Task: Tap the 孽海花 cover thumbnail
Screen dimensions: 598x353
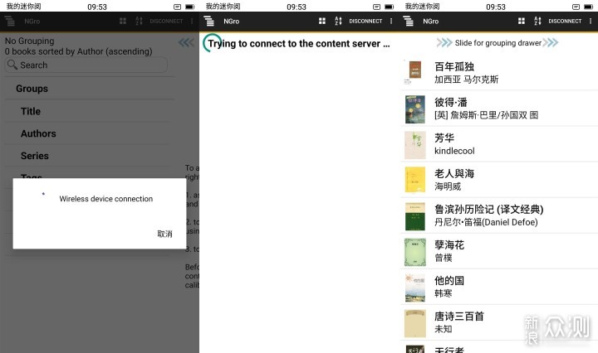Action: (x=414, y=252)
